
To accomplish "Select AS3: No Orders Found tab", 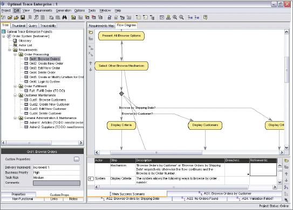I will point(200,199).
